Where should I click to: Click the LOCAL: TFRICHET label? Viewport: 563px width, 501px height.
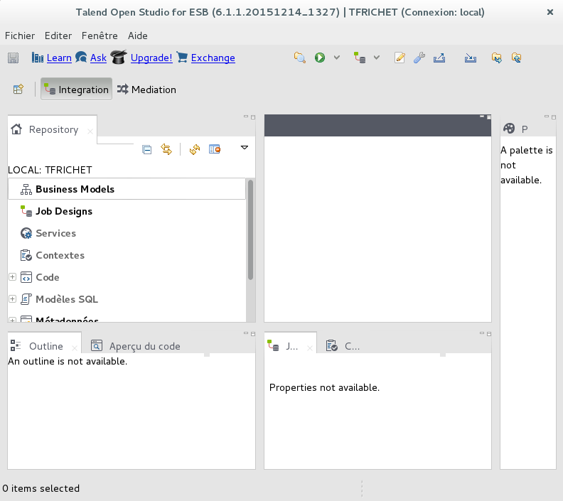click(x=50, y=170)
